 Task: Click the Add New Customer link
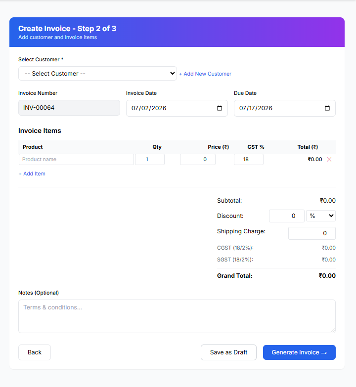(205, 74)
